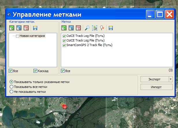Toggle the Новая категория checkbox

[x=18, y=36]
